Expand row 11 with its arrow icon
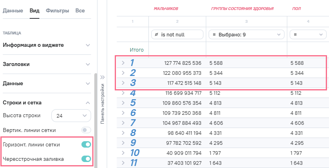The image size is (329, 168). click(123, 163)
